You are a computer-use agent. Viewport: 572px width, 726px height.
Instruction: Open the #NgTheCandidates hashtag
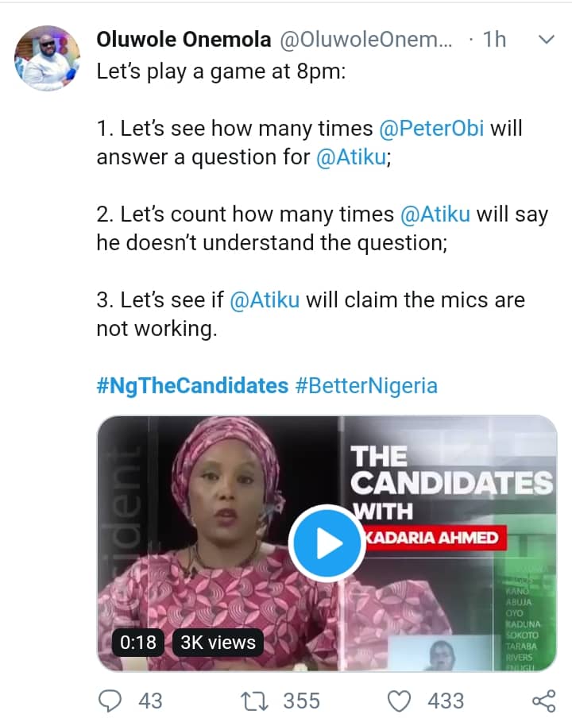(x=191, y=386)
